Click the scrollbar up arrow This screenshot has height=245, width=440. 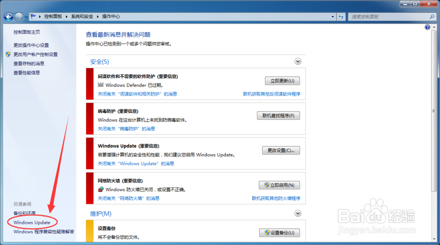[x=434, y=27]
